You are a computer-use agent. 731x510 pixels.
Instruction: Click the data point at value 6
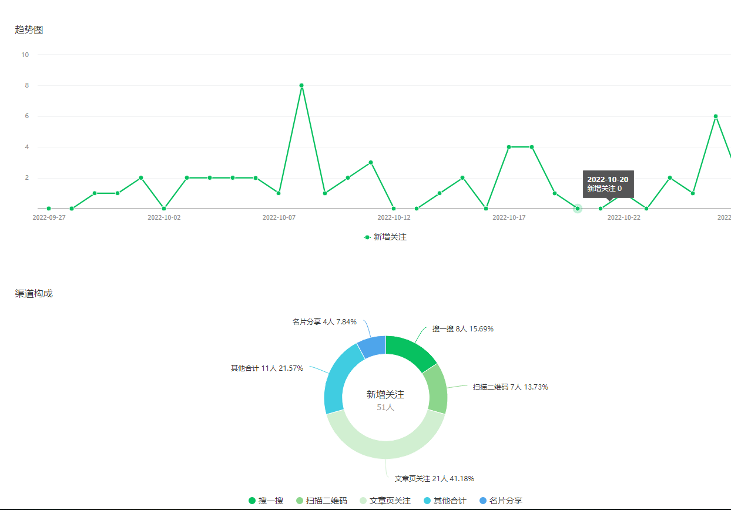716,116
